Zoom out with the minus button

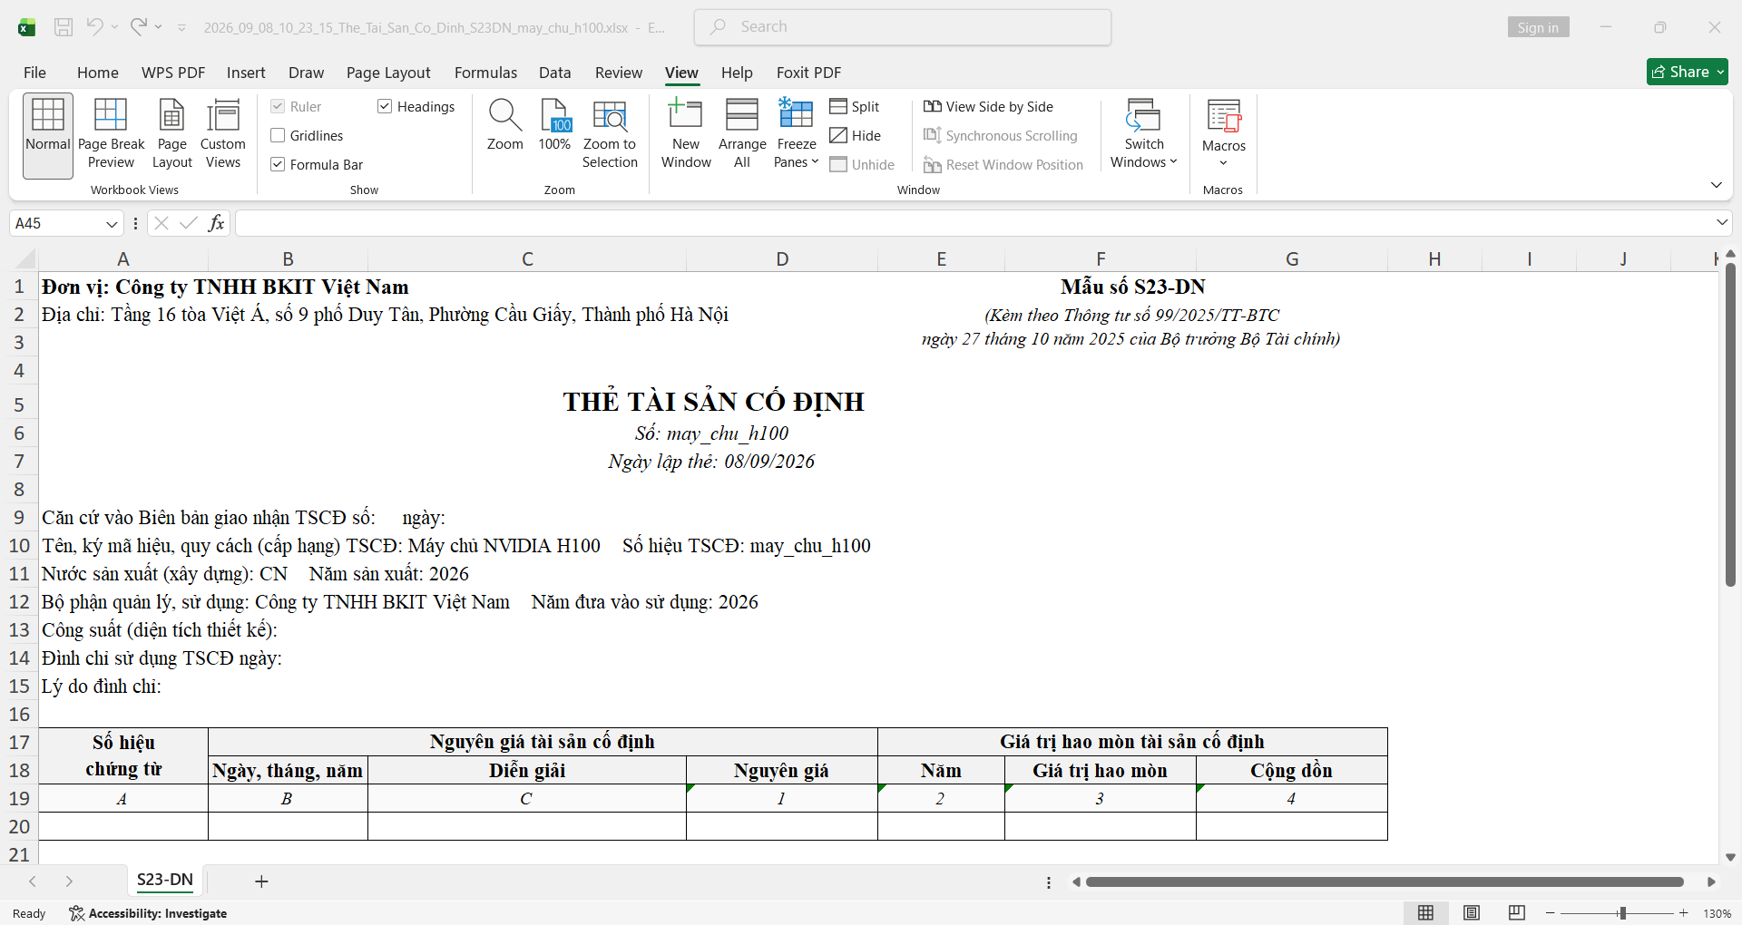1551,913
